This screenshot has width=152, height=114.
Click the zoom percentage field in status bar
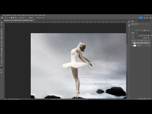tap(5, 99)
